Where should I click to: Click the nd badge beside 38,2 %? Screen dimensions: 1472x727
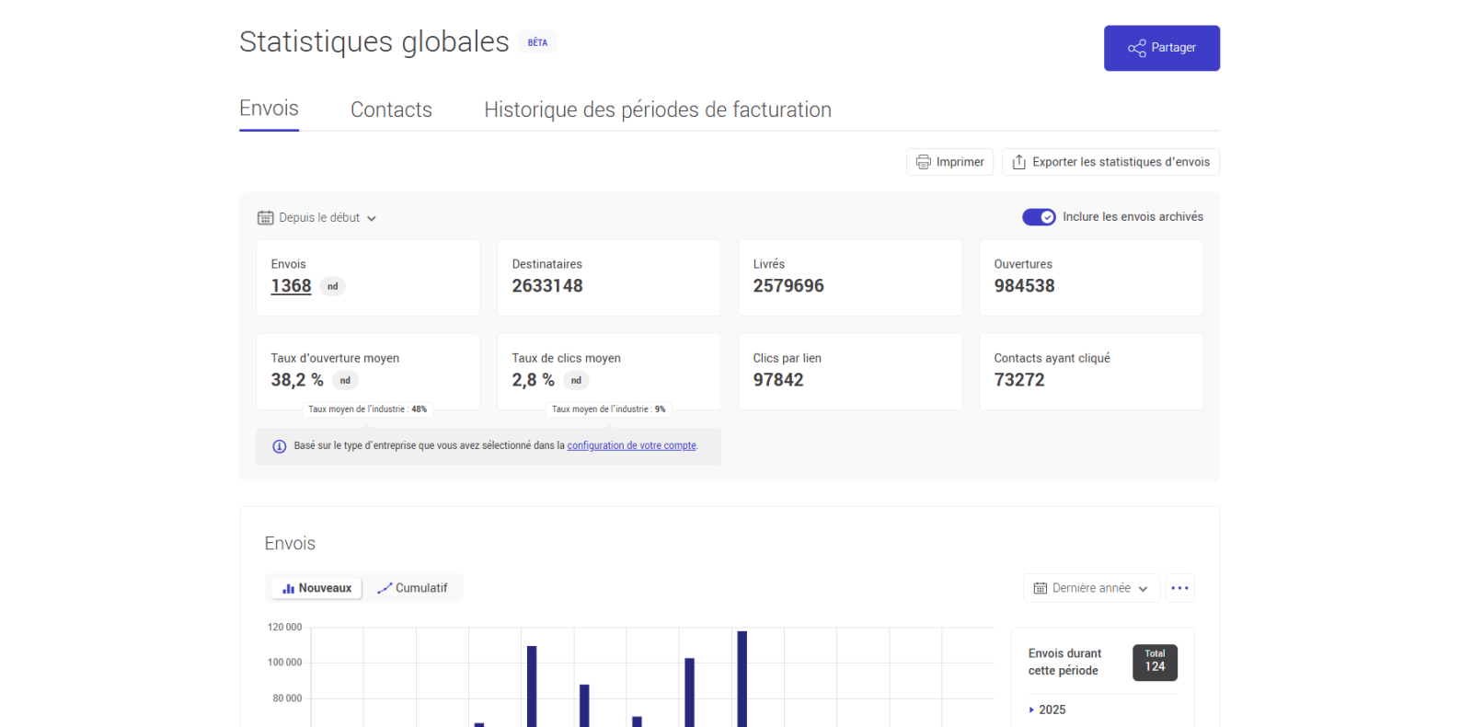[x=345, y=380]
